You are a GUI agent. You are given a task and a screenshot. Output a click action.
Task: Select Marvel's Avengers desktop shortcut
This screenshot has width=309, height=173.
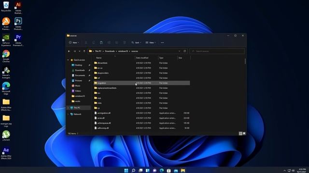pos(6,72)
